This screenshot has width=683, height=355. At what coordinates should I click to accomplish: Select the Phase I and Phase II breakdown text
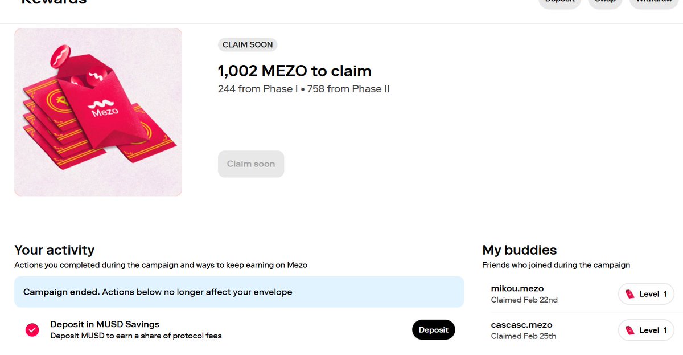tap(303, 89)
